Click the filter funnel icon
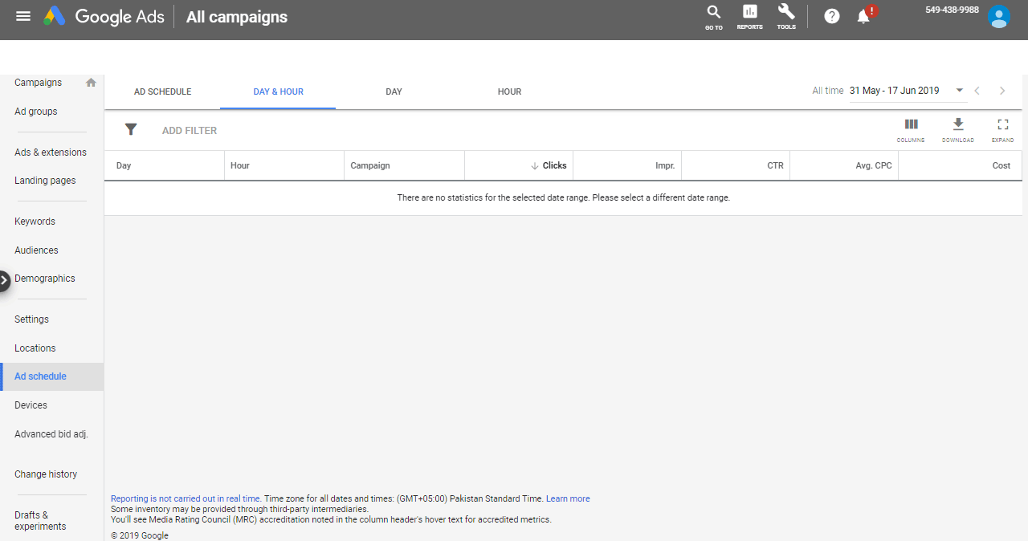Screen dimensions: 1028x541 click(x=131, y=130)
